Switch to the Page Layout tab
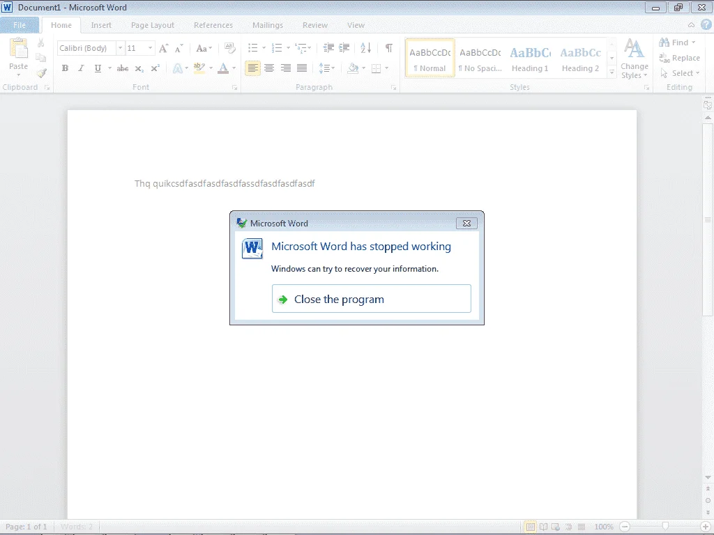 click(153, 25)
